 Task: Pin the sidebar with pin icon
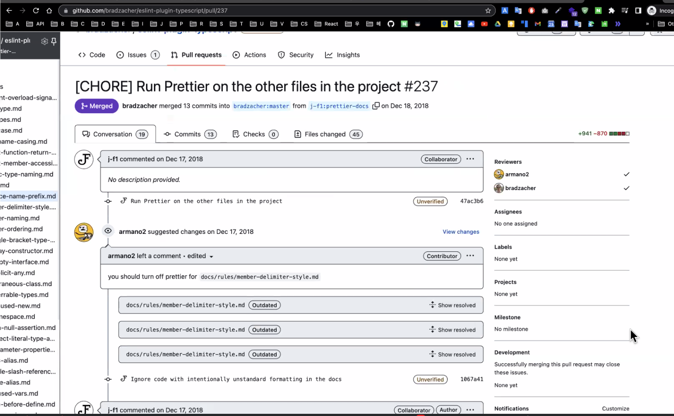54,41
